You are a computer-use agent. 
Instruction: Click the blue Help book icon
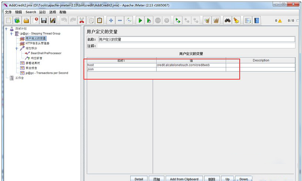[257, 21]
